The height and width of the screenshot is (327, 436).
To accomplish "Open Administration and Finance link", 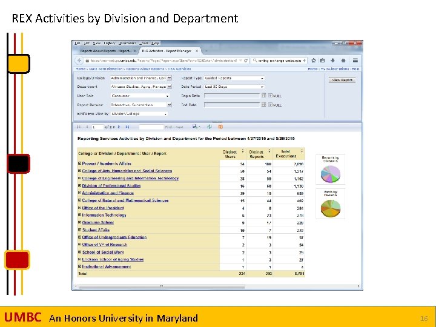I will 108,193.
